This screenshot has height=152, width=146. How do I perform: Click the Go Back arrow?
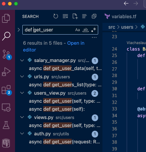pyautogui.click(x=126, y=3)
